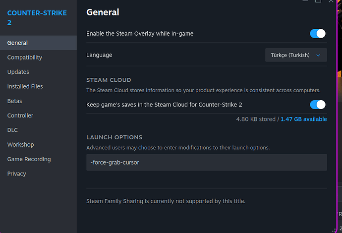Image resolution: width=342 pixels, height=233 pixels.
Task: Switch to the Workshop tab
Action: pyautogui.click(x=38, y=145)
